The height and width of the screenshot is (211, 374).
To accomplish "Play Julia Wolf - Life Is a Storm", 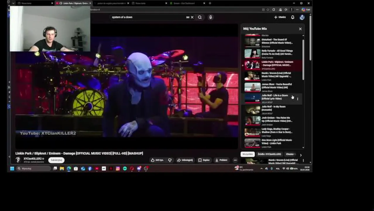I will (x=272, y=98).
